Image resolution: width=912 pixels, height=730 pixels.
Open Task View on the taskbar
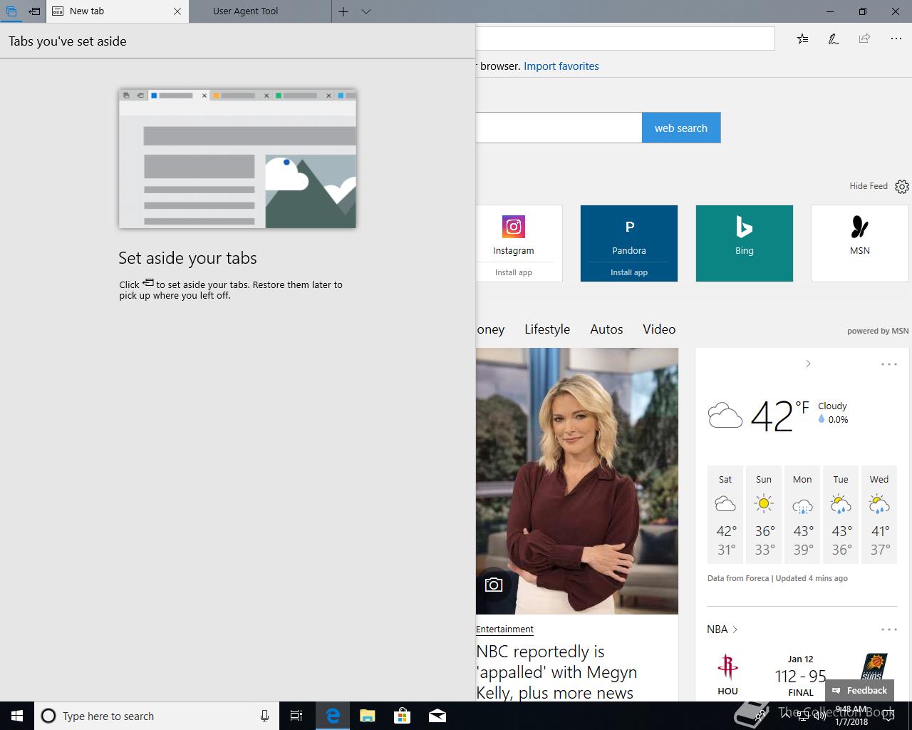(x=296, y=716)
